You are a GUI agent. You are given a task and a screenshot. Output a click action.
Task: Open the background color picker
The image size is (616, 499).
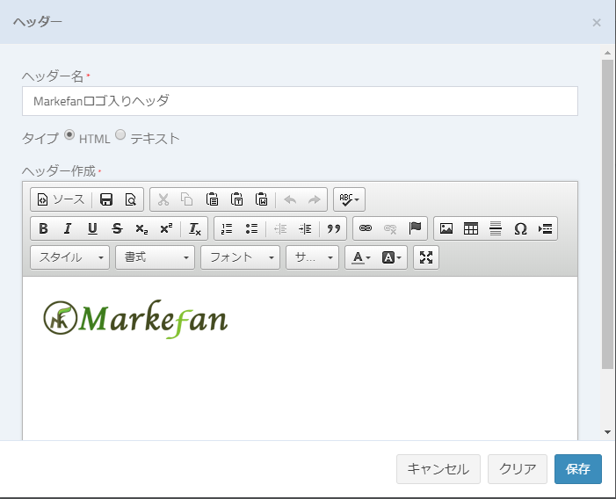(391, 257)
